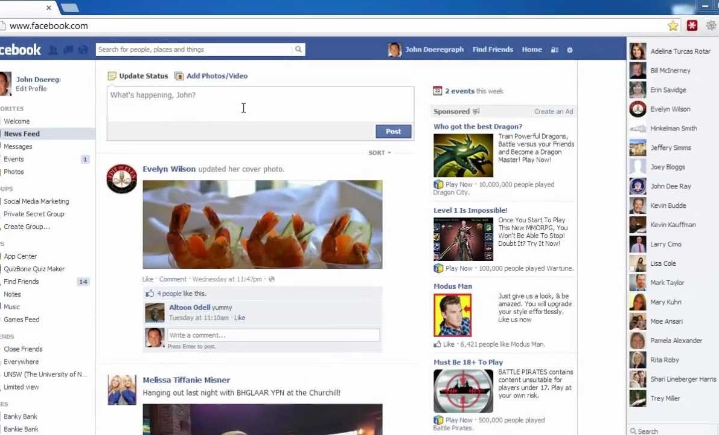Click Who got the best Dragon? ad title

pyautogui.click(x=478, y=126)
